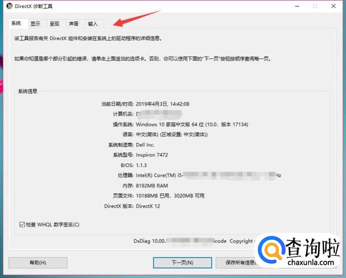This screenshot has height=278, width=346.
Task: Click the 系统信息 group label
Action: (x=27, y=91)
